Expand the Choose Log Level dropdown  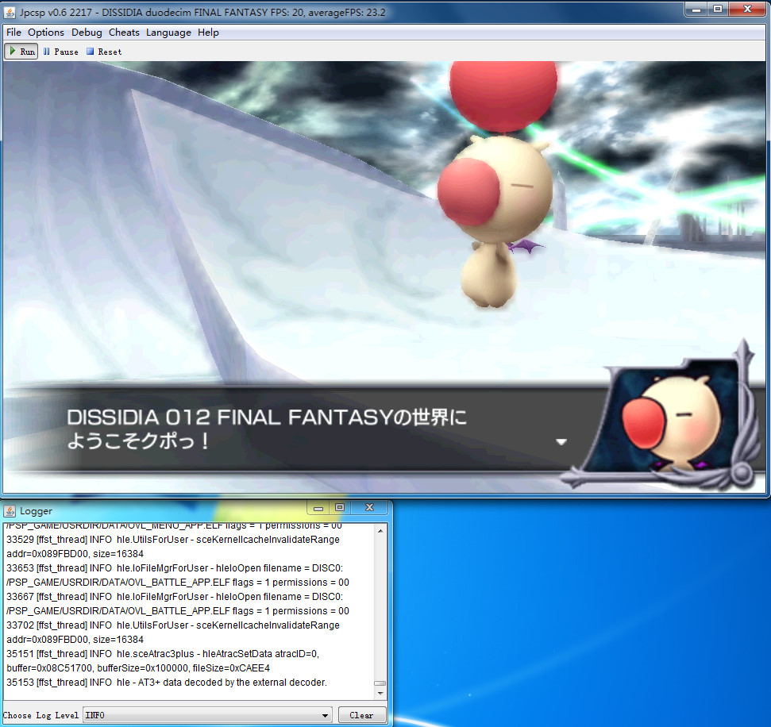pos(325,715)
